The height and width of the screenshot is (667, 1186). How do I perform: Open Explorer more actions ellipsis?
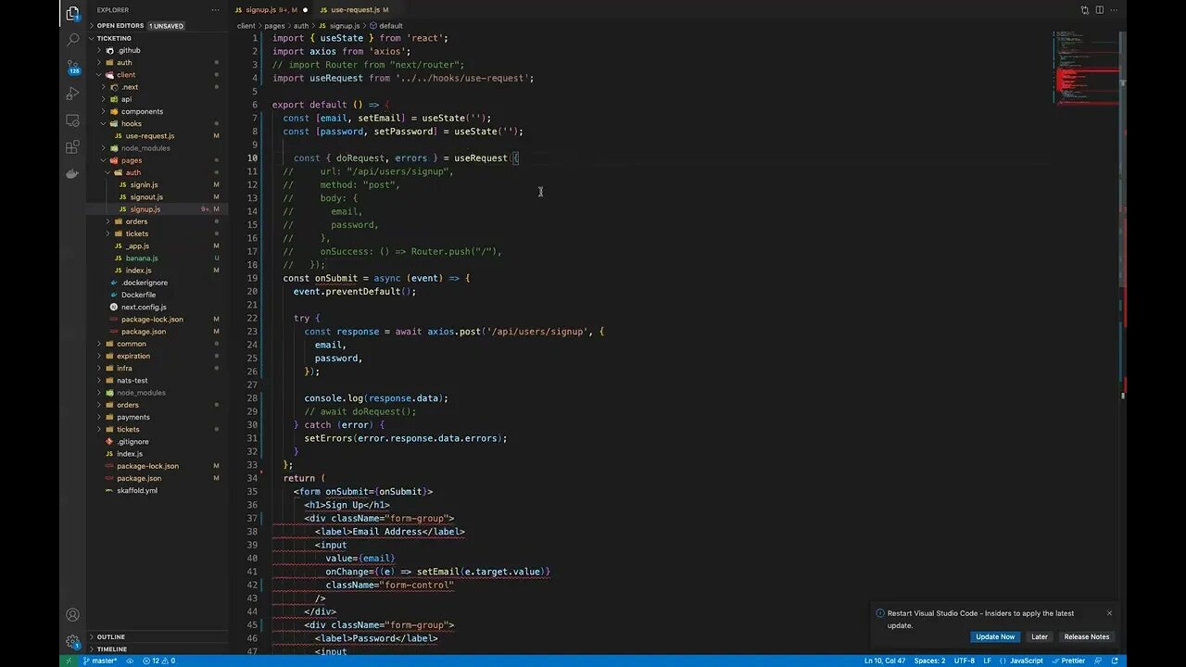point(215,10)
